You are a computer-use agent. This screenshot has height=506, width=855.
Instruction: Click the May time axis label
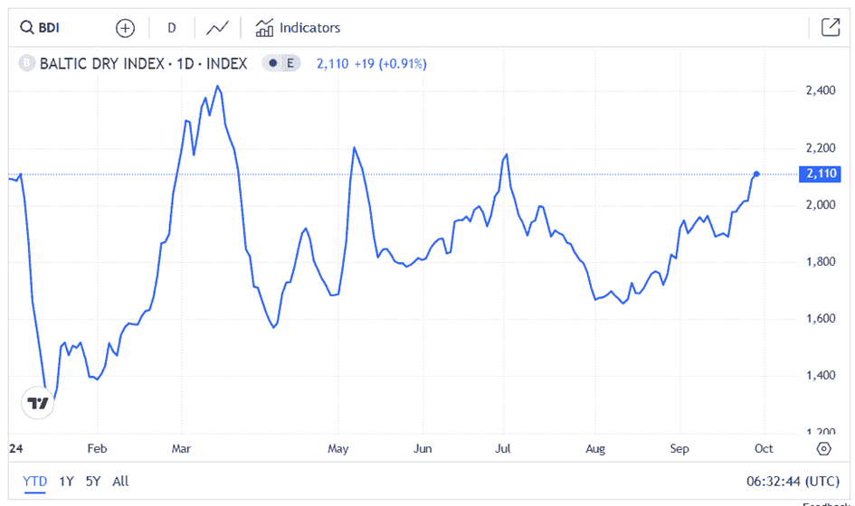[x=338, y=449]
